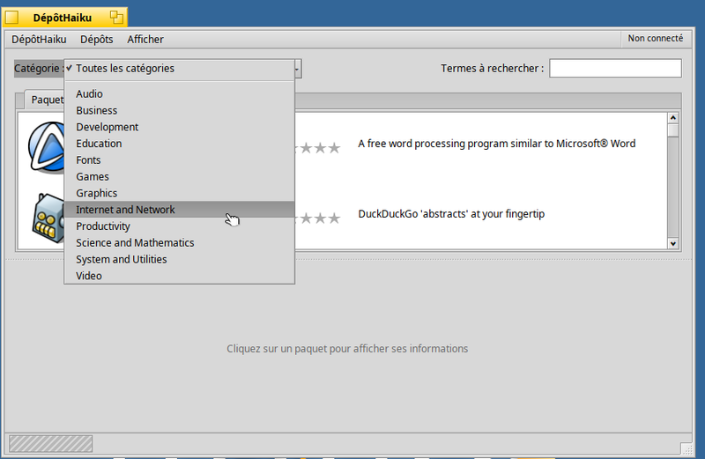
Task: Click the package list scroll up arrow
Action: pos(673,118)
